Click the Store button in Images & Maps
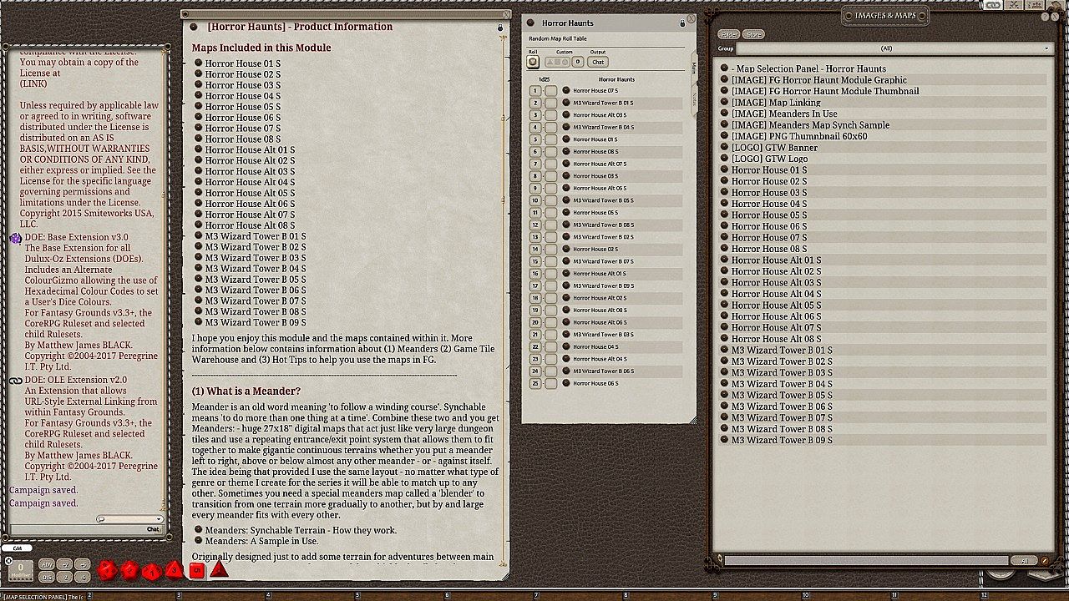 pos(754,34)
